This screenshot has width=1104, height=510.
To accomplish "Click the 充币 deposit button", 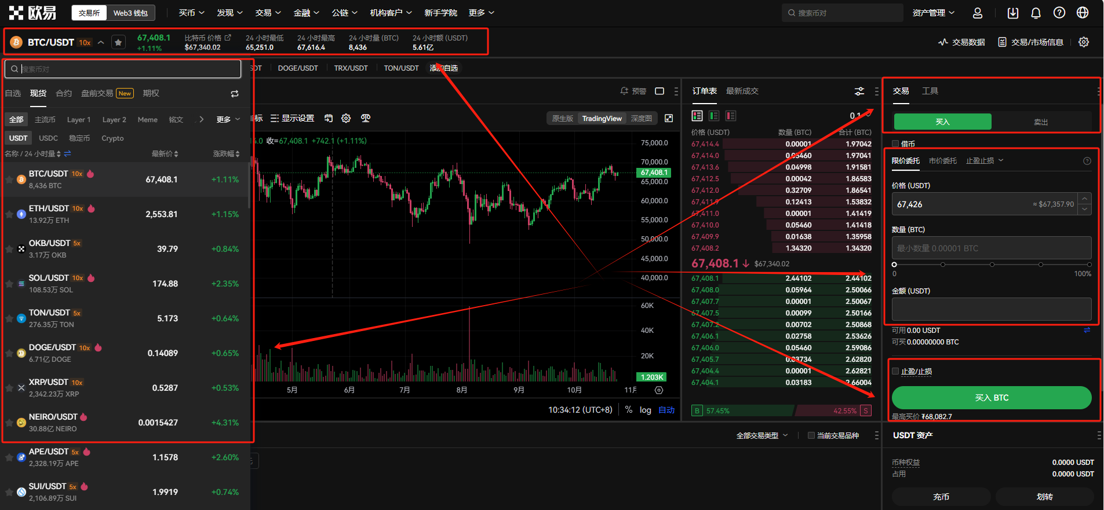I will point(941,497).
